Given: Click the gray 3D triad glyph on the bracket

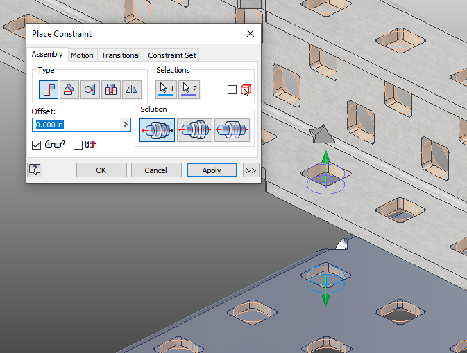Looking at the screenshot, I should (x=322, y=135).
